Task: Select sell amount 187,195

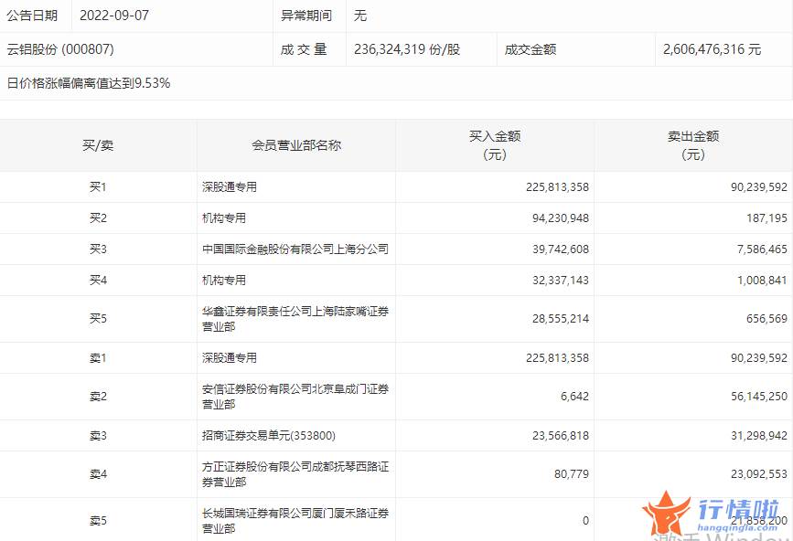Action: 766,218
